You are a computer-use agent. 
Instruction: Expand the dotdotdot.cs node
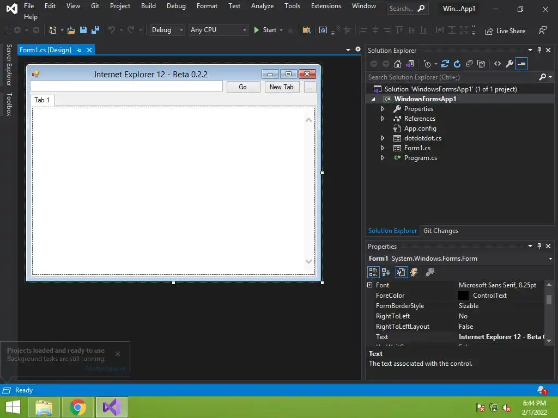pyautogui.click(x=383, y=138)
